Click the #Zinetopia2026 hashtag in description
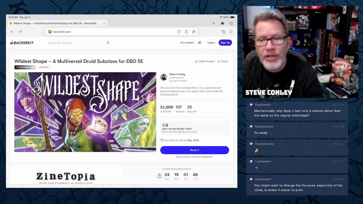This screenshot has height=204, width=363. (x=169, y=95)
